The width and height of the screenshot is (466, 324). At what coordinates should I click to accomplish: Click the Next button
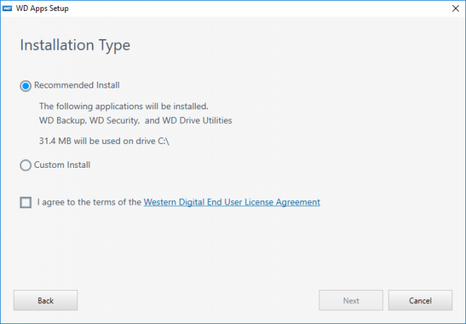351,301
